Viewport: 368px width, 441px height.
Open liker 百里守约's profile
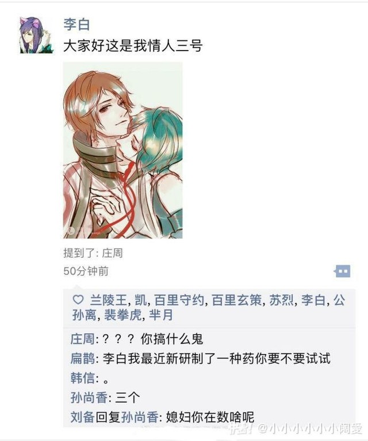pos(179,300)
